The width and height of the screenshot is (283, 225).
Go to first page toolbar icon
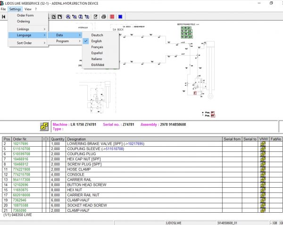coord(3,17)
